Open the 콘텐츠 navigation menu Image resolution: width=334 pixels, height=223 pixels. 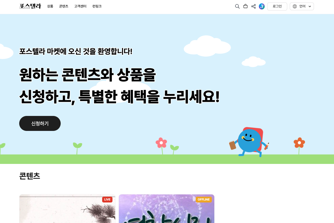click(64, 6)
